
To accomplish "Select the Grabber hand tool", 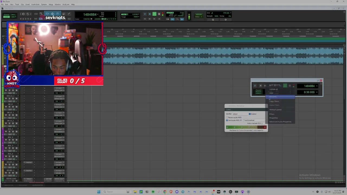I will tap(57, 14).
